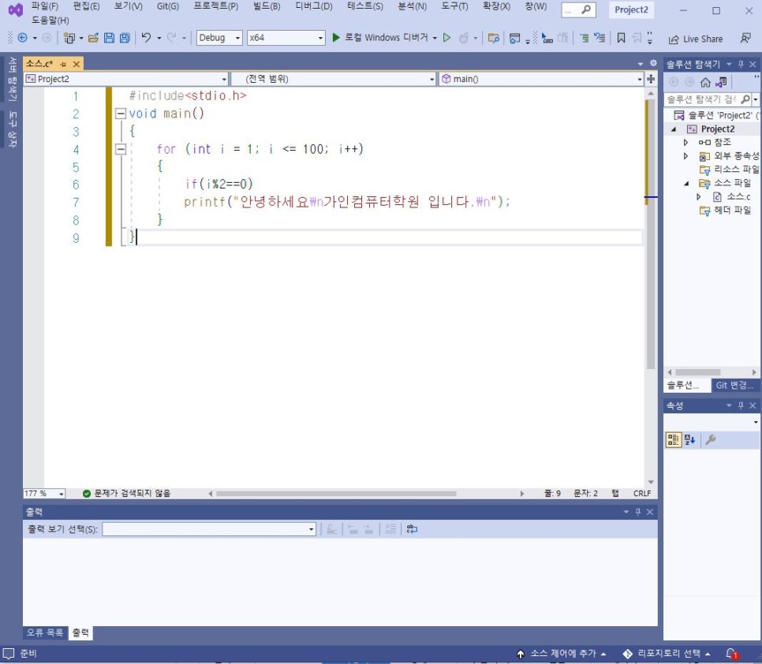The image size is (762, 664).
Task: Click the Solution Explorer search field
Action: [x=702, y=99]
